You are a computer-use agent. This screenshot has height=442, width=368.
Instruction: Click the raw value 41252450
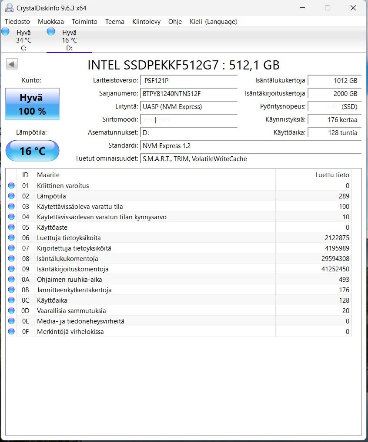tap(335, 269)
